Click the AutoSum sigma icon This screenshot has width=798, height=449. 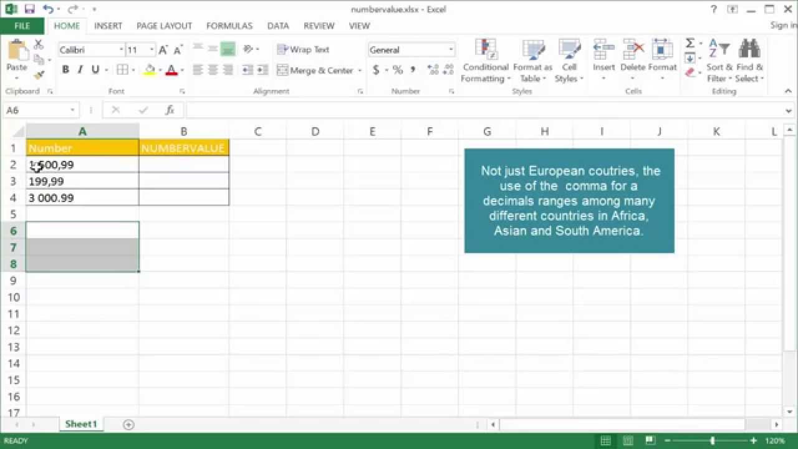point(690,43)
